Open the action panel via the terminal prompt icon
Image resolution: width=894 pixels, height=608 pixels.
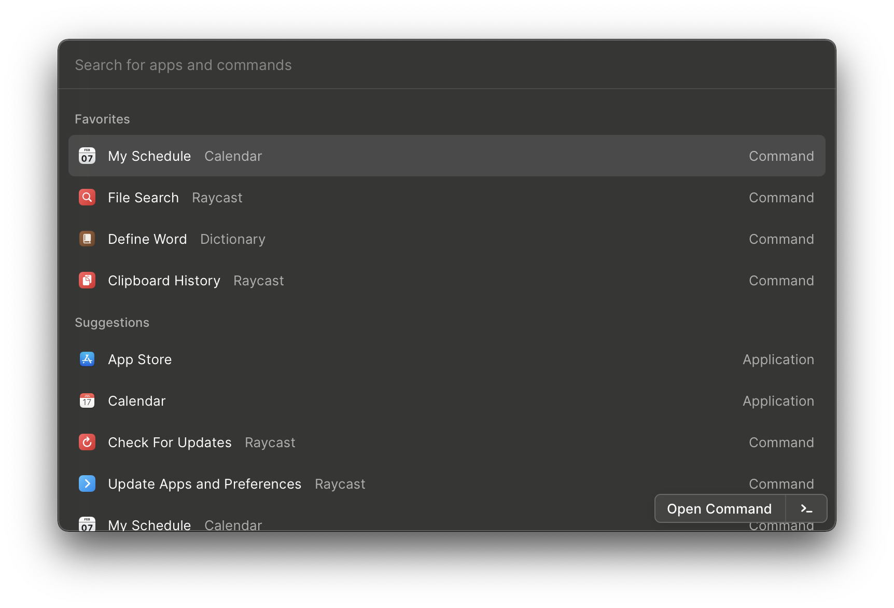coord(806,509)
